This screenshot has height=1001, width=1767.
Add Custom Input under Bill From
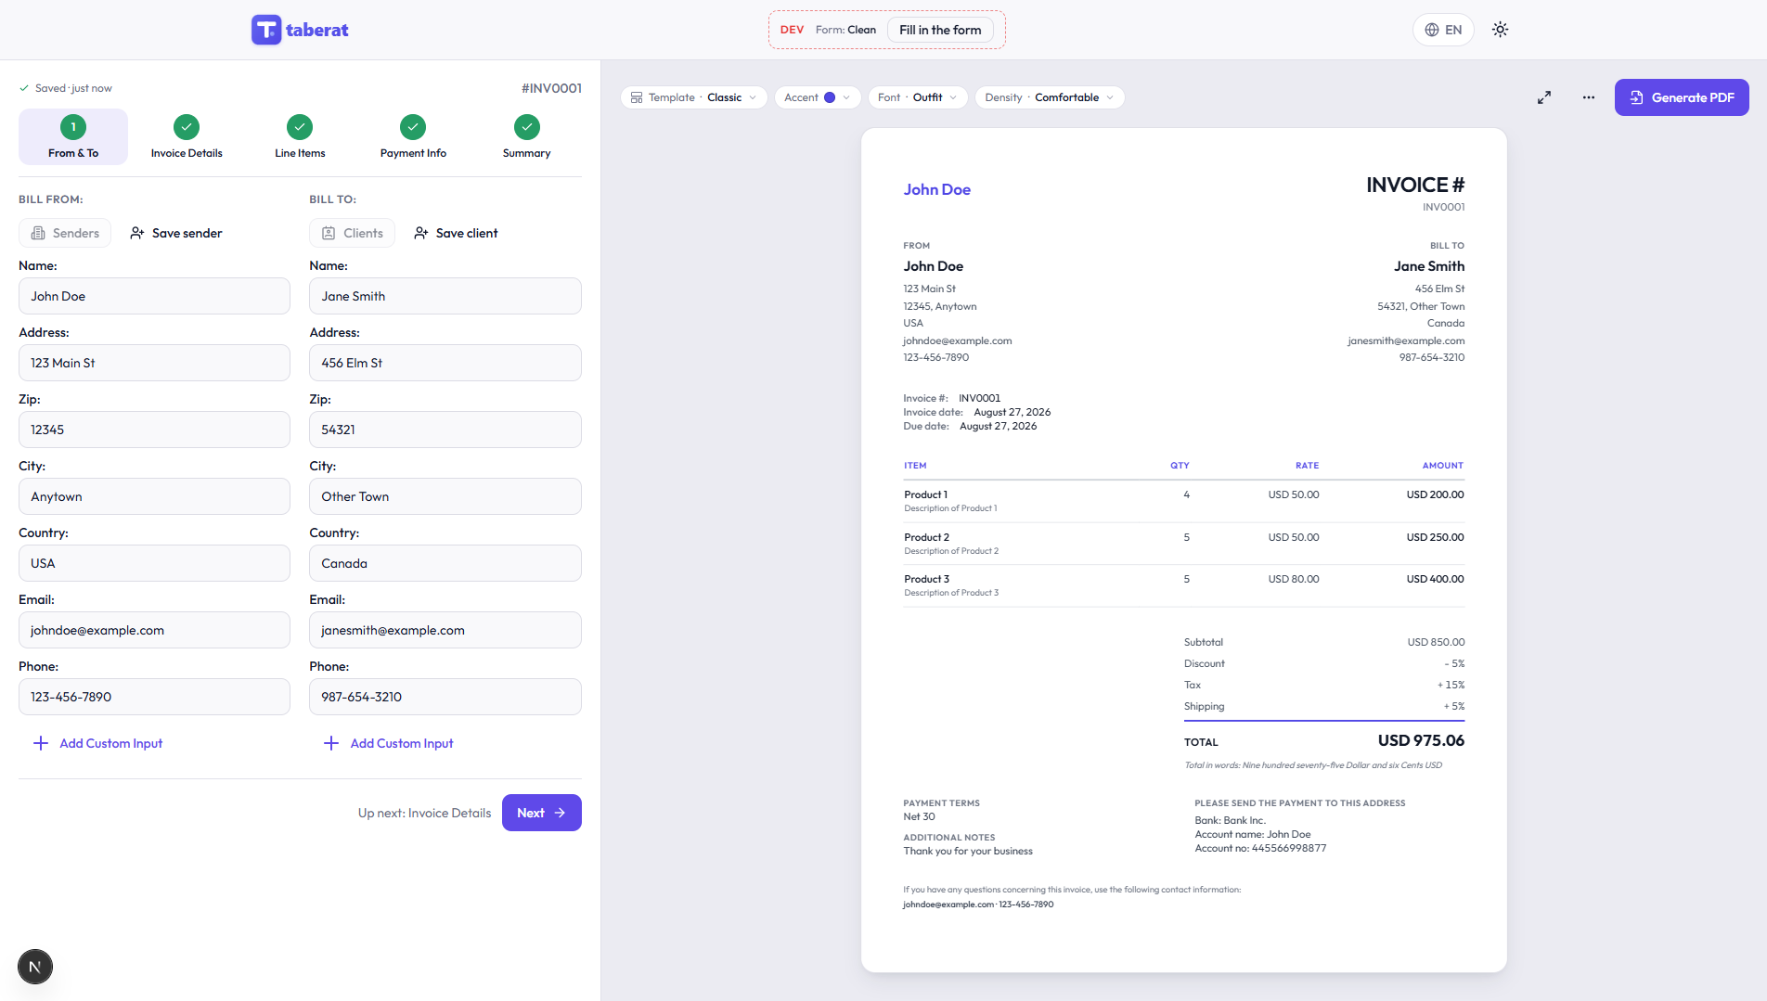(98, 743)
